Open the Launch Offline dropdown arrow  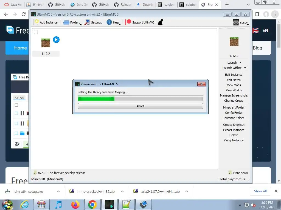click(x=245, y=68)
